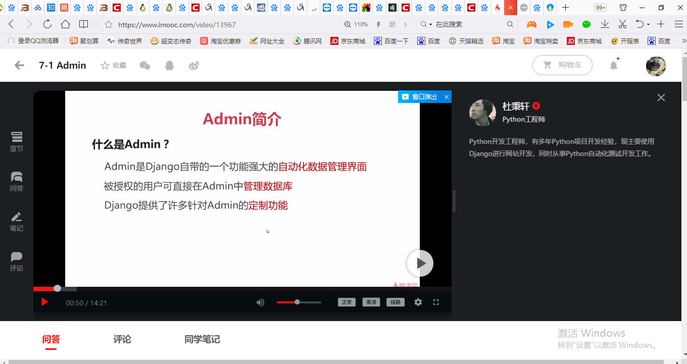Open the 章节 chapters sidebar panel

coord(17,142)
